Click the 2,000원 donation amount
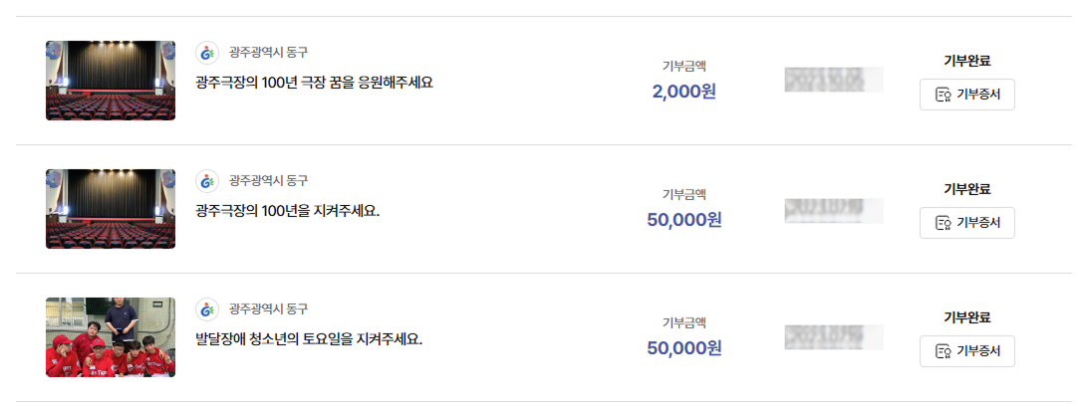The image size is (1082, 407). (x=684, y=92)
